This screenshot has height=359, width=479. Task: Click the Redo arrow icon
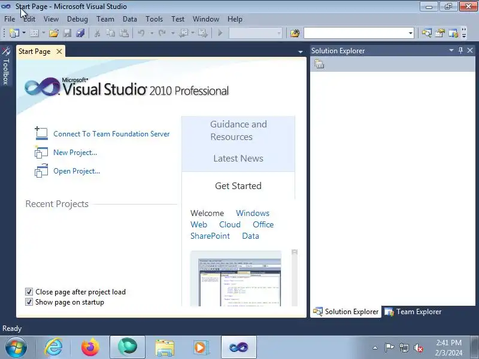pos(162,33)
